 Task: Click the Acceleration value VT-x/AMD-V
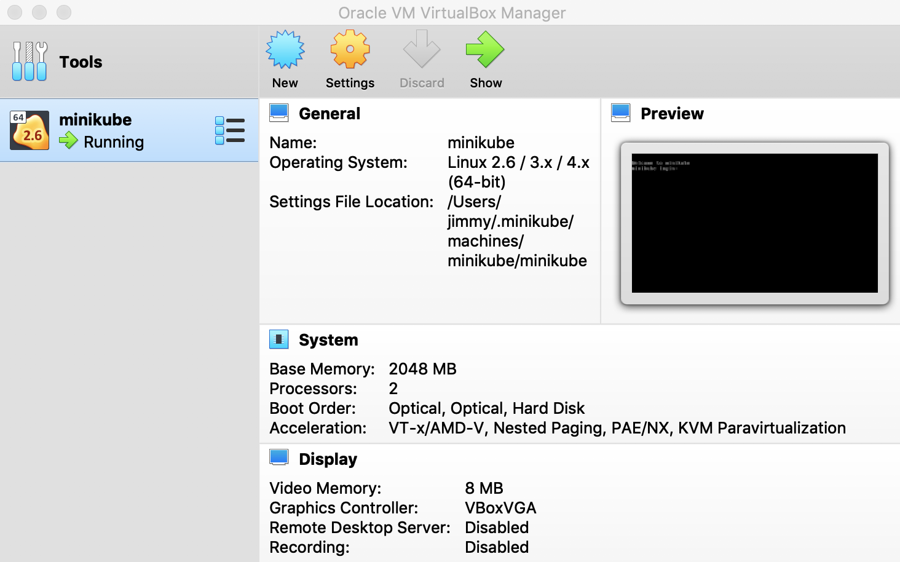[617, 428]
